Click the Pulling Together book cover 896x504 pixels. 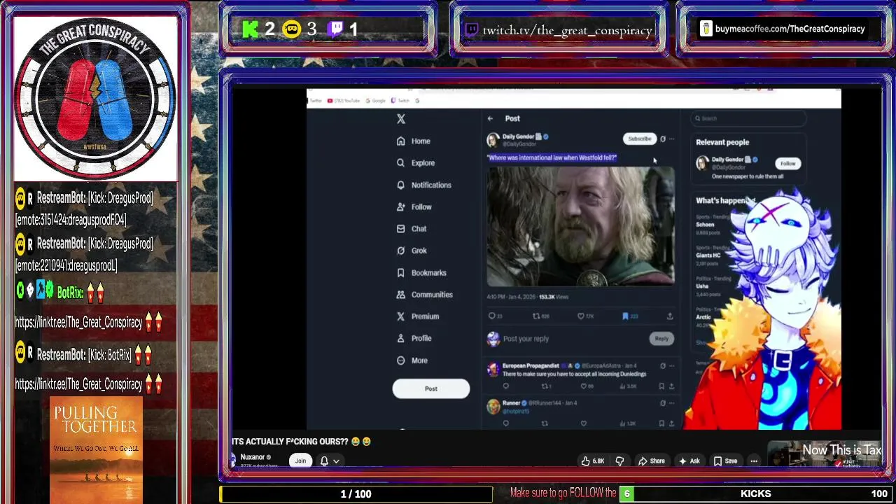pyautogui.click(x=96, y=449)
